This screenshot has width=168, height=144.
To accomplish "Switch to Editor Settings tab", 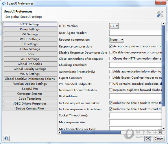I will click(x=30, y=49).
